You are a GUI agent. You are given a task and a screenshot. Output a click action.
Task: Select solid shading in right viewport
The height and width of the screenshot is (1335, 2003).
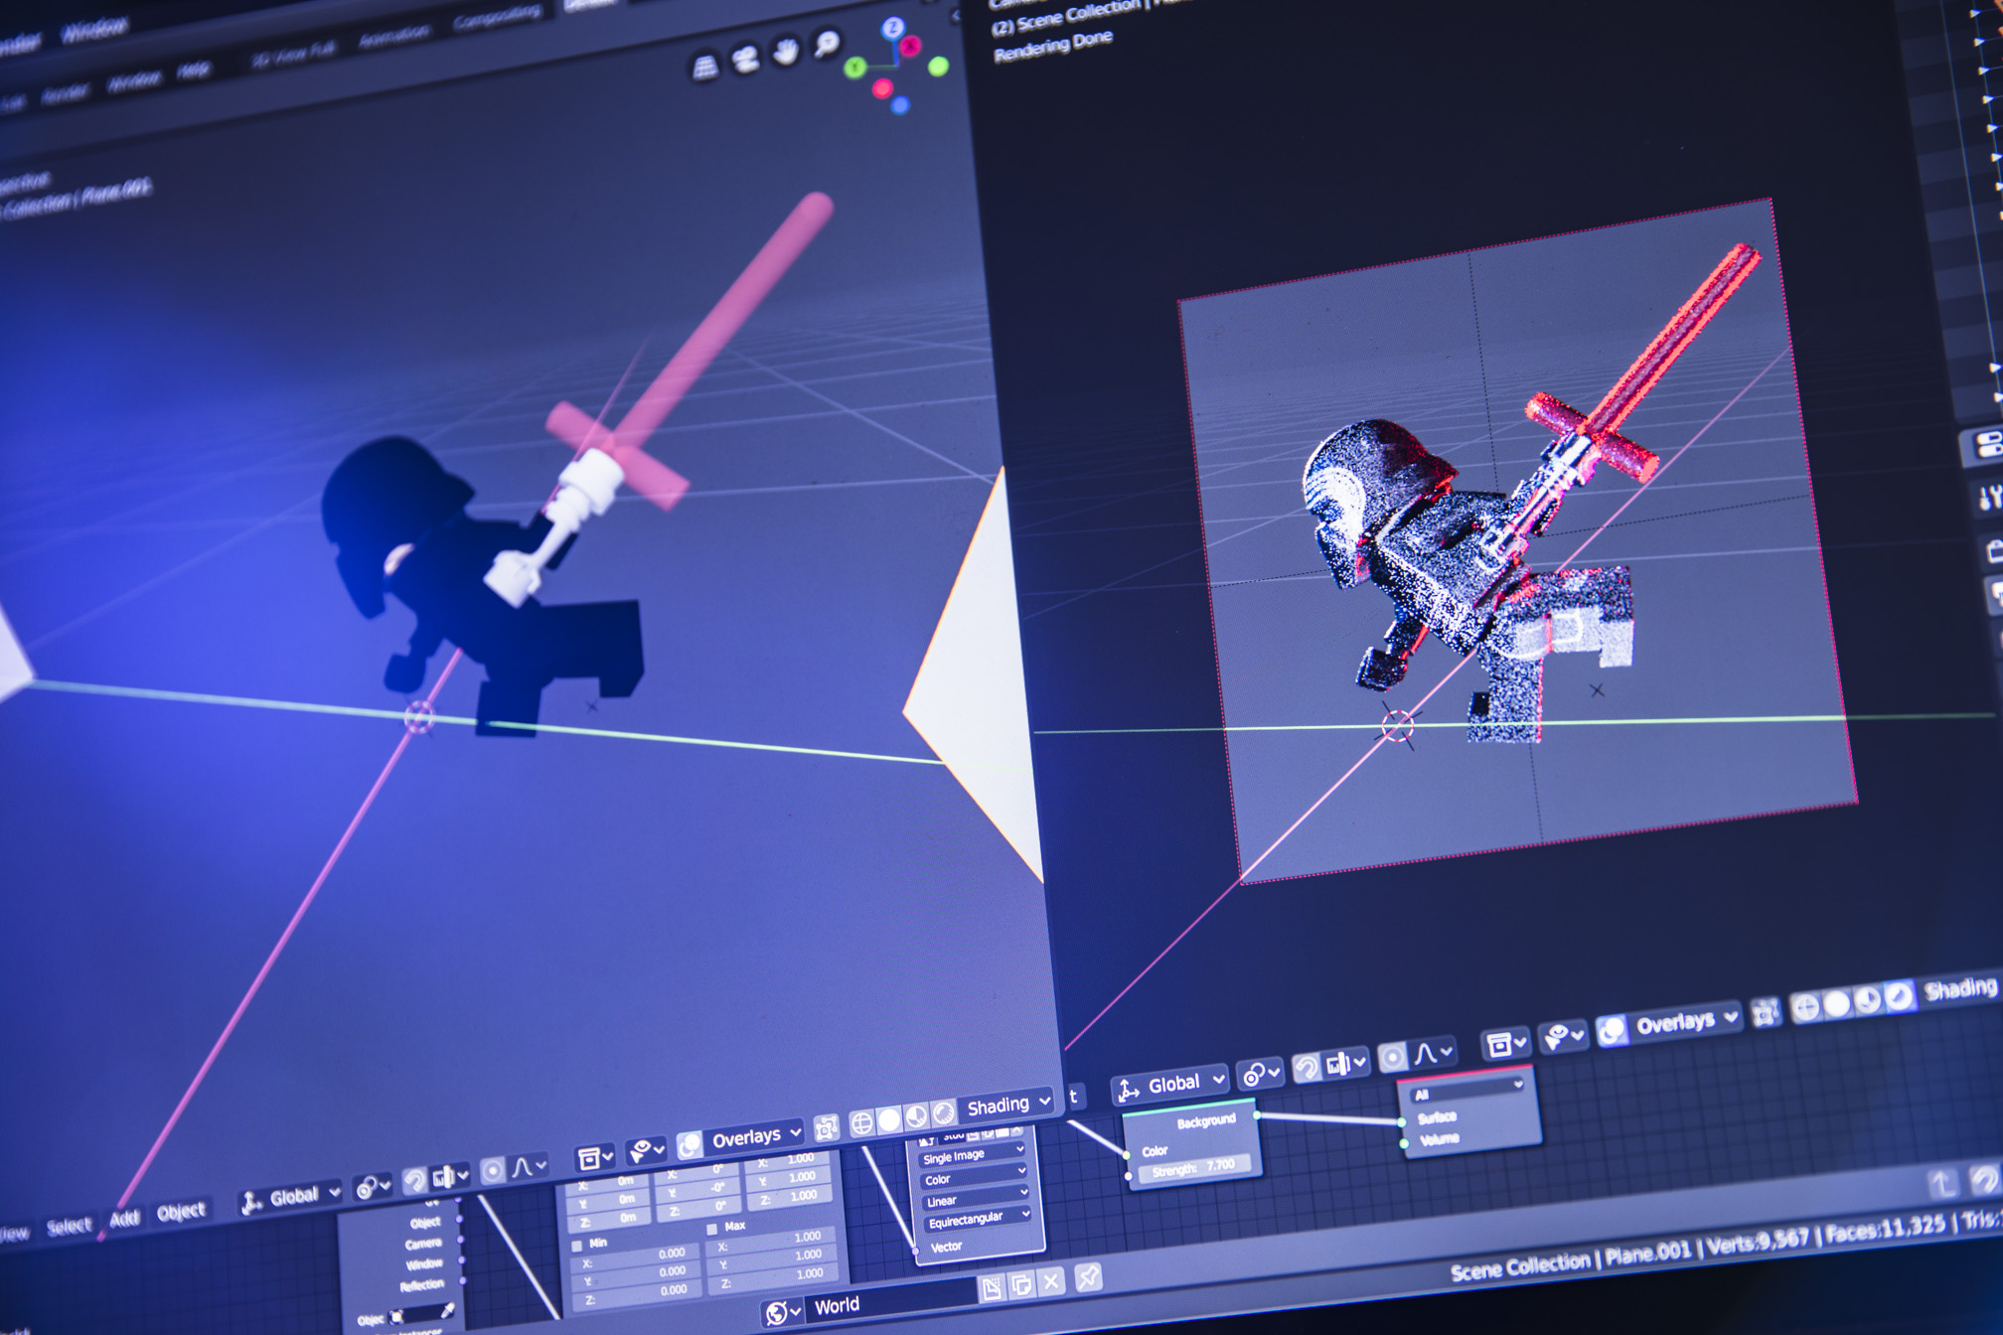(x=1836, y=1003)
